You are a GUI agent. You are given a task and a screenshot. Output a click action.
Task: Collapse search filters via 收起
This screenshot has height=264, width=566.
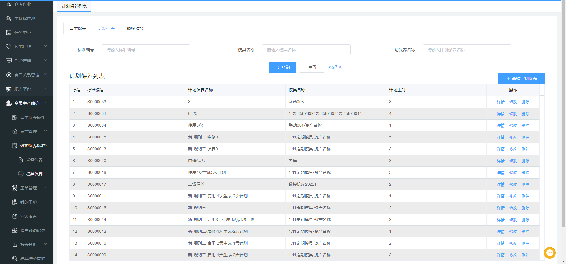335,67
